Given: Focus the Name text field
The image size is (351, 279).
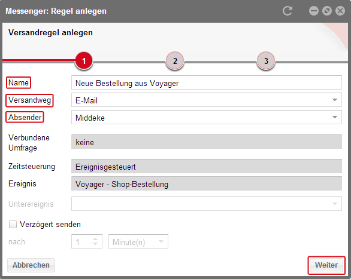Looking at the screenshot, I should click(x=207, y=83).
